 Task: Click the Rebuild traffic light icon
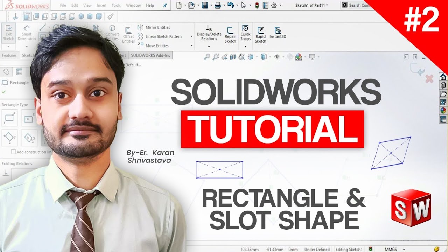tap(257, 5)
